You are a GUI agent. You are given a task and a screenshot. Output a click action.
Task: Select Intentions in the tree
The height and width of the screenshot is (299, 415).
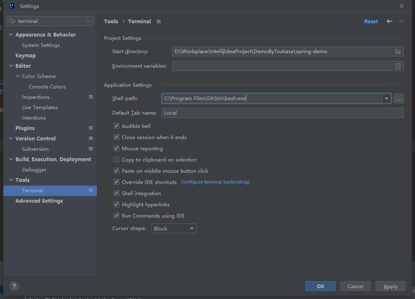click(x=34, y=118)
